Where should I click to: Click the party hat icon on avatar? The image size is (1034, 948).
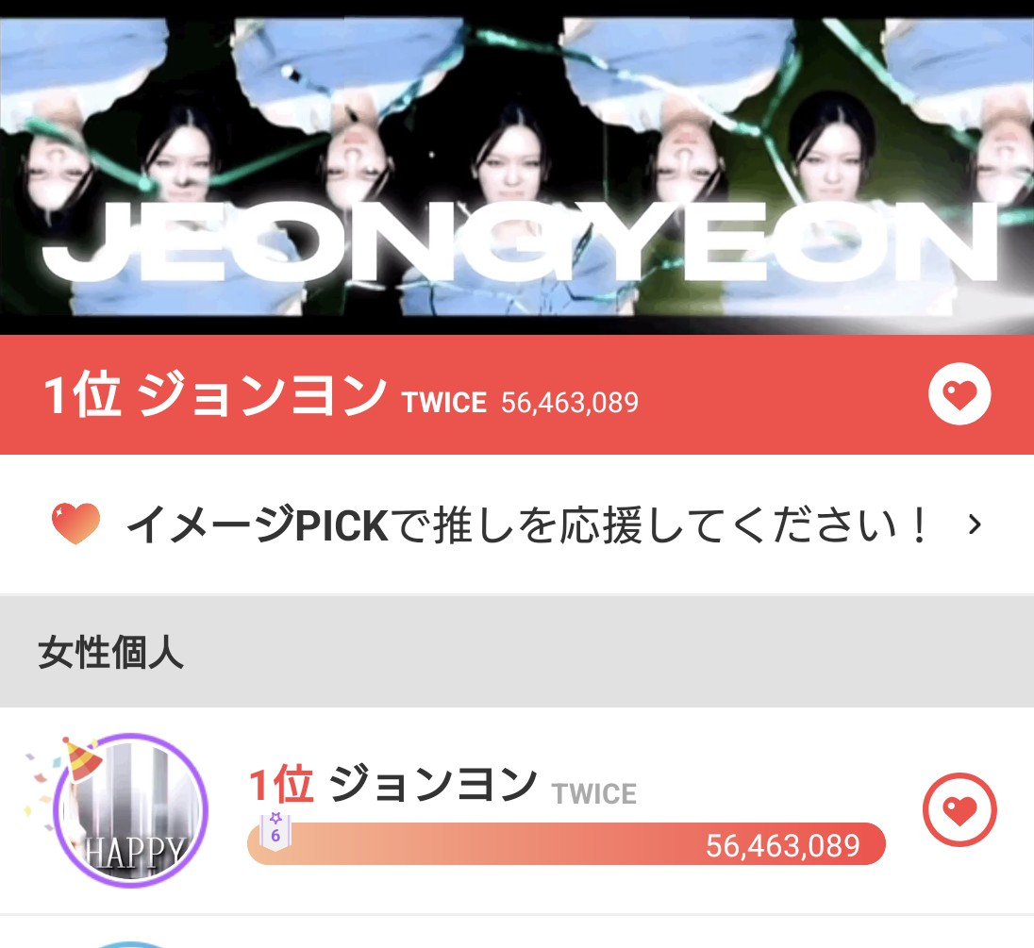pos(82,758)
